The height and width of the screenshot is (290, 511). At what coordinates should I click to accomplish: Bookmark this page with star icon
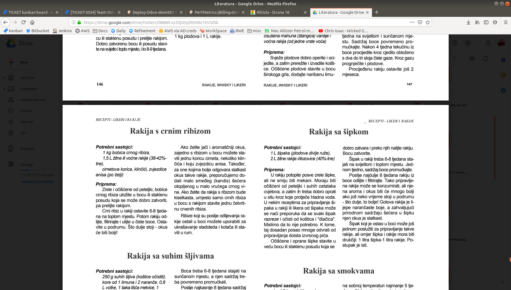(x=428, y=22)
